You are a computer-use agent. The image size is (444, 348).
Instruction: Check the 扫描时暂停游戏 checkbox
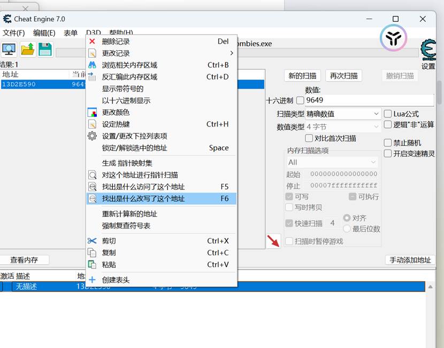coord(289,241)
